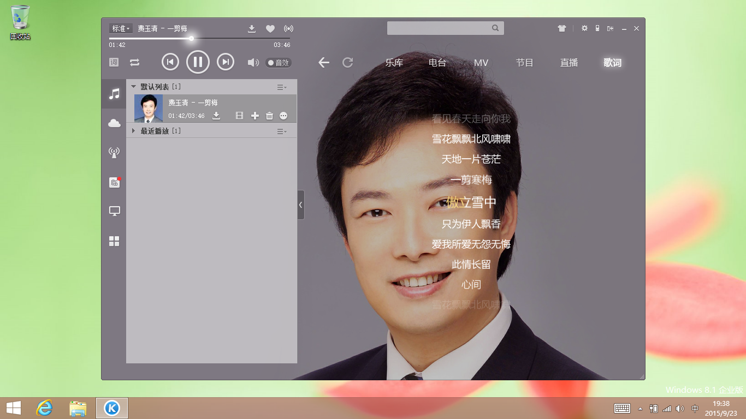Open more options for 一剪梅 row
Image resolution: width=746 pixels, height=419 pixels.
(283, 116)
